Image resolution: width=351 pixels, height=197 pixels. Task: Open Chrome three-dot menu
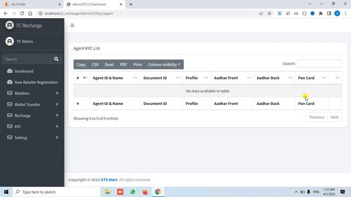click(x=346, y=13)
